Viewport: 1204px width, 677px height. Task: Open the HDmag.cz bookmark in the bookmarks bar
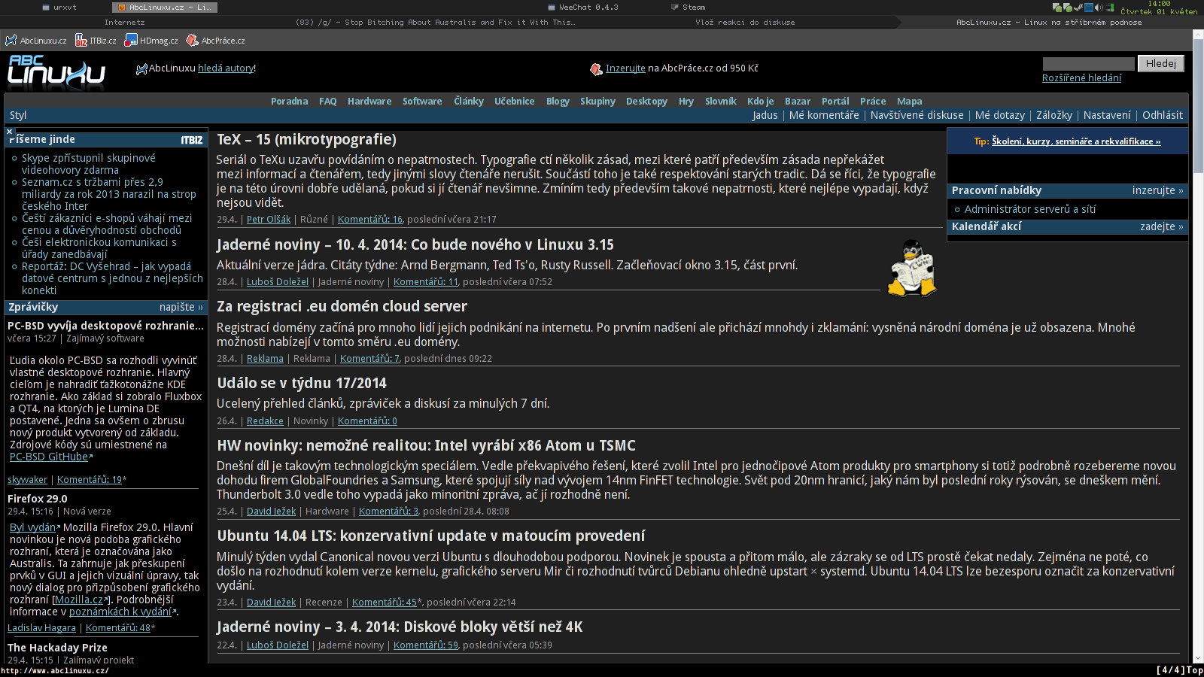coord(152,41)
